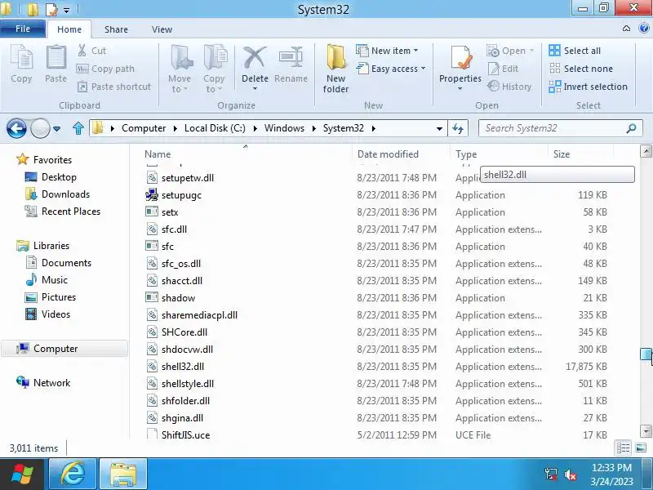Image resolution: width=653 pixels, height=490 pixels.
Task: Open file History from ribbon
Action: 509,87
